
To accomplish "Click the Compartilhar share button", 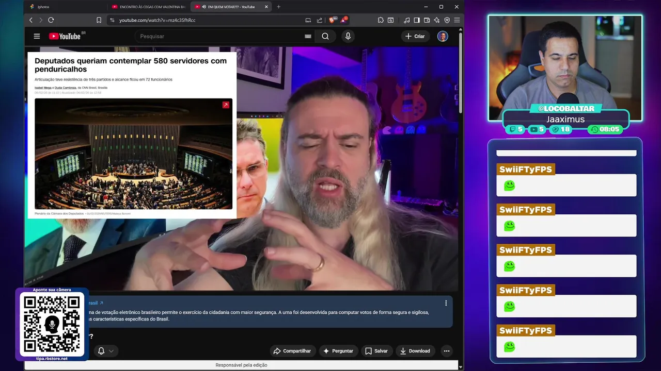I will (292, 351).
